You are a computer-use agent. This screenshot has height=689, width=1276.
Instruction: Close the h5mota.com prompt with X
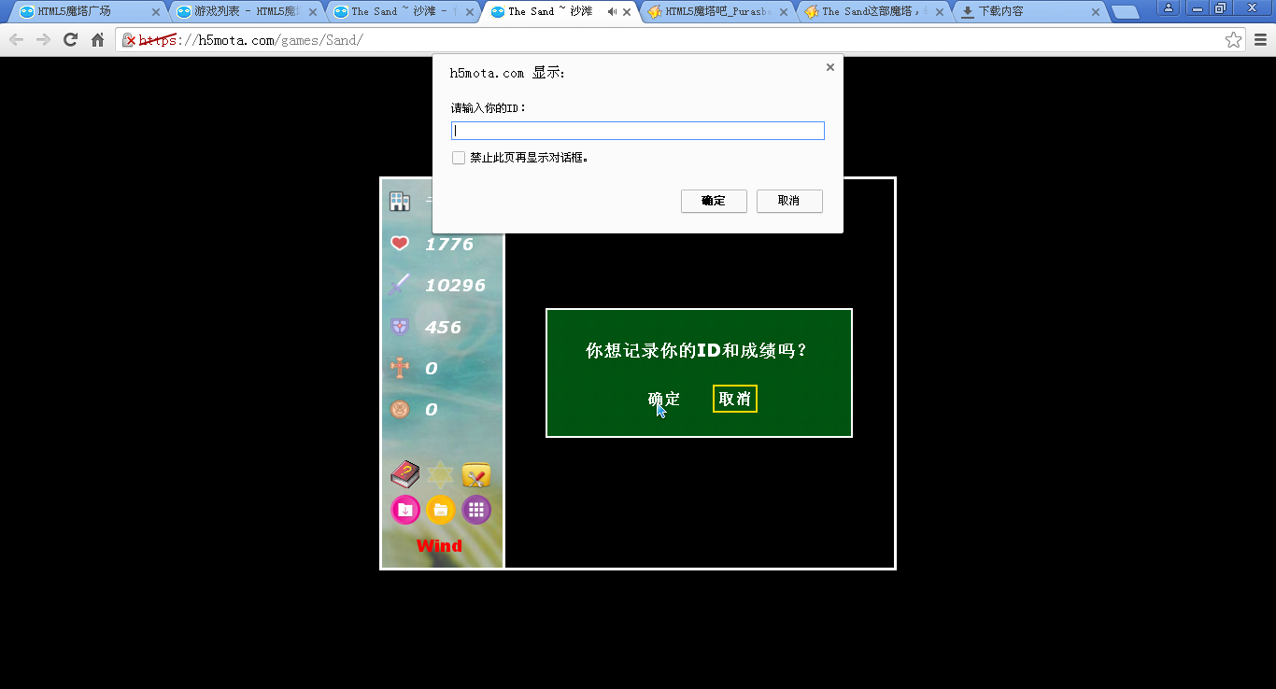[x=829, y=67]
